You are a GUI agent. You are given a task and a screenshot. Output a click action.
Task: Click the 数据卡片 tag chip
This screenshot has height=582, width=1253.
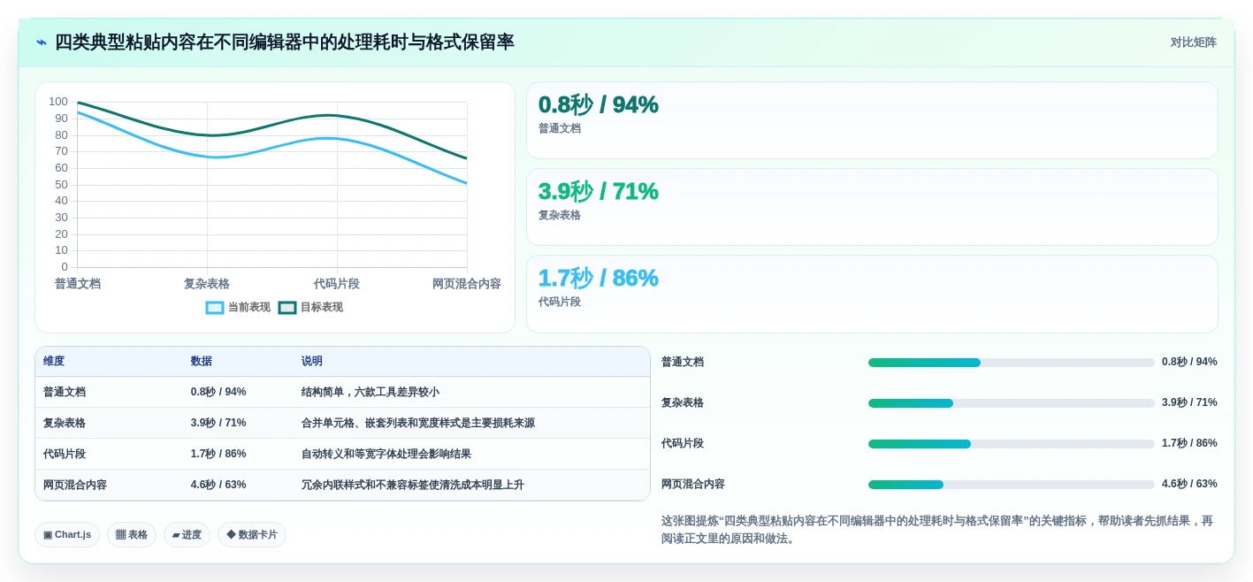click(x=252, y=534)
